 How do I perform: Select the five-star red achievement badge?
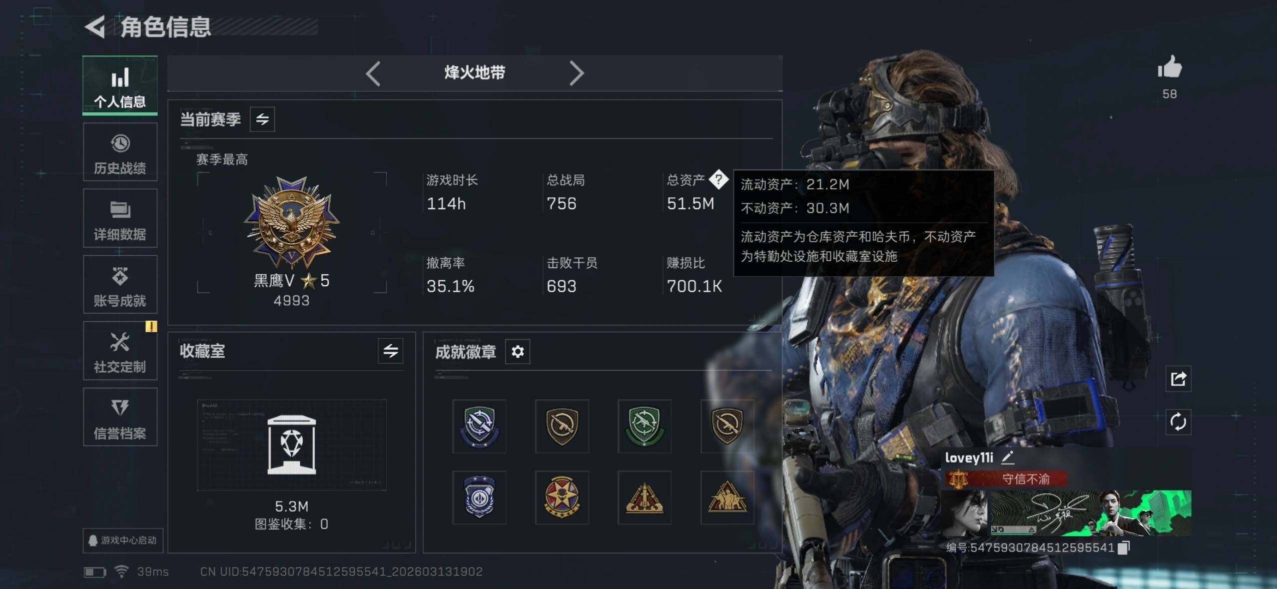tap(562, 498)
